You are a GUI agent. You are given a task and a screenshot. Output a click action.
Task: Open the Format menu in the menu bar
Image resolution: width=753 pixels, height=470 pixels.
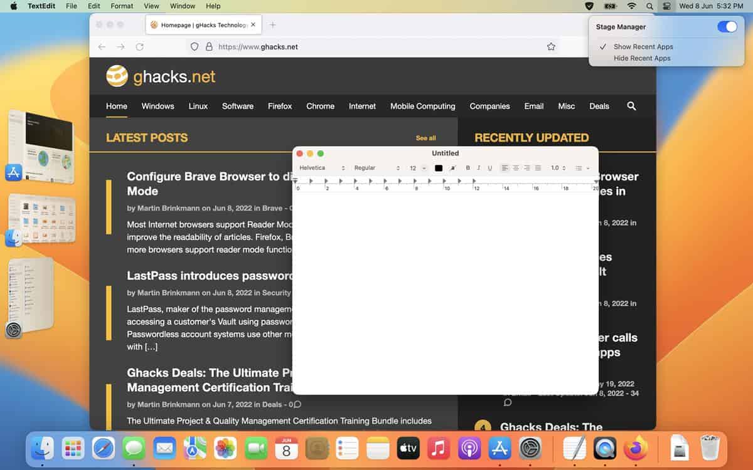tap(122, 6)
